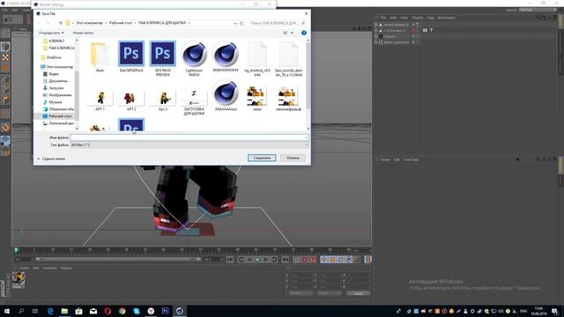564x317 pixels.
Task: Click the Имя файла input field
Action: 189,137
